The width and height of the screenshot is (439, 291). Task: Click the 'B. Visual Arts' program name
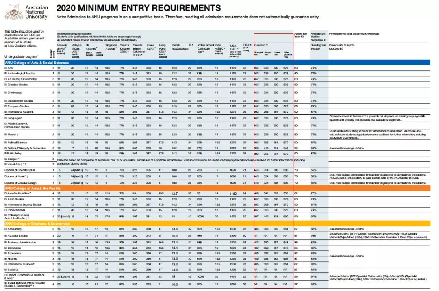(15, 164)
